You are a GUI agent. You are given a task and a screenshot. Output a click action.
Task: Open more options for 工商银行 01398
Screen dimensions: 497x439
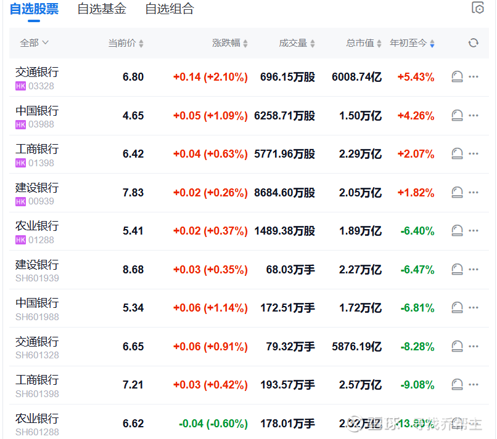click(473, 153)
